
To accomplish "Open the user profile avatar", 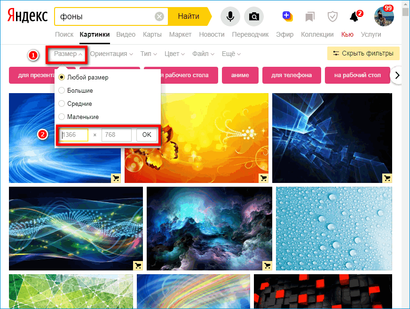I will click(x=384, y=17).
